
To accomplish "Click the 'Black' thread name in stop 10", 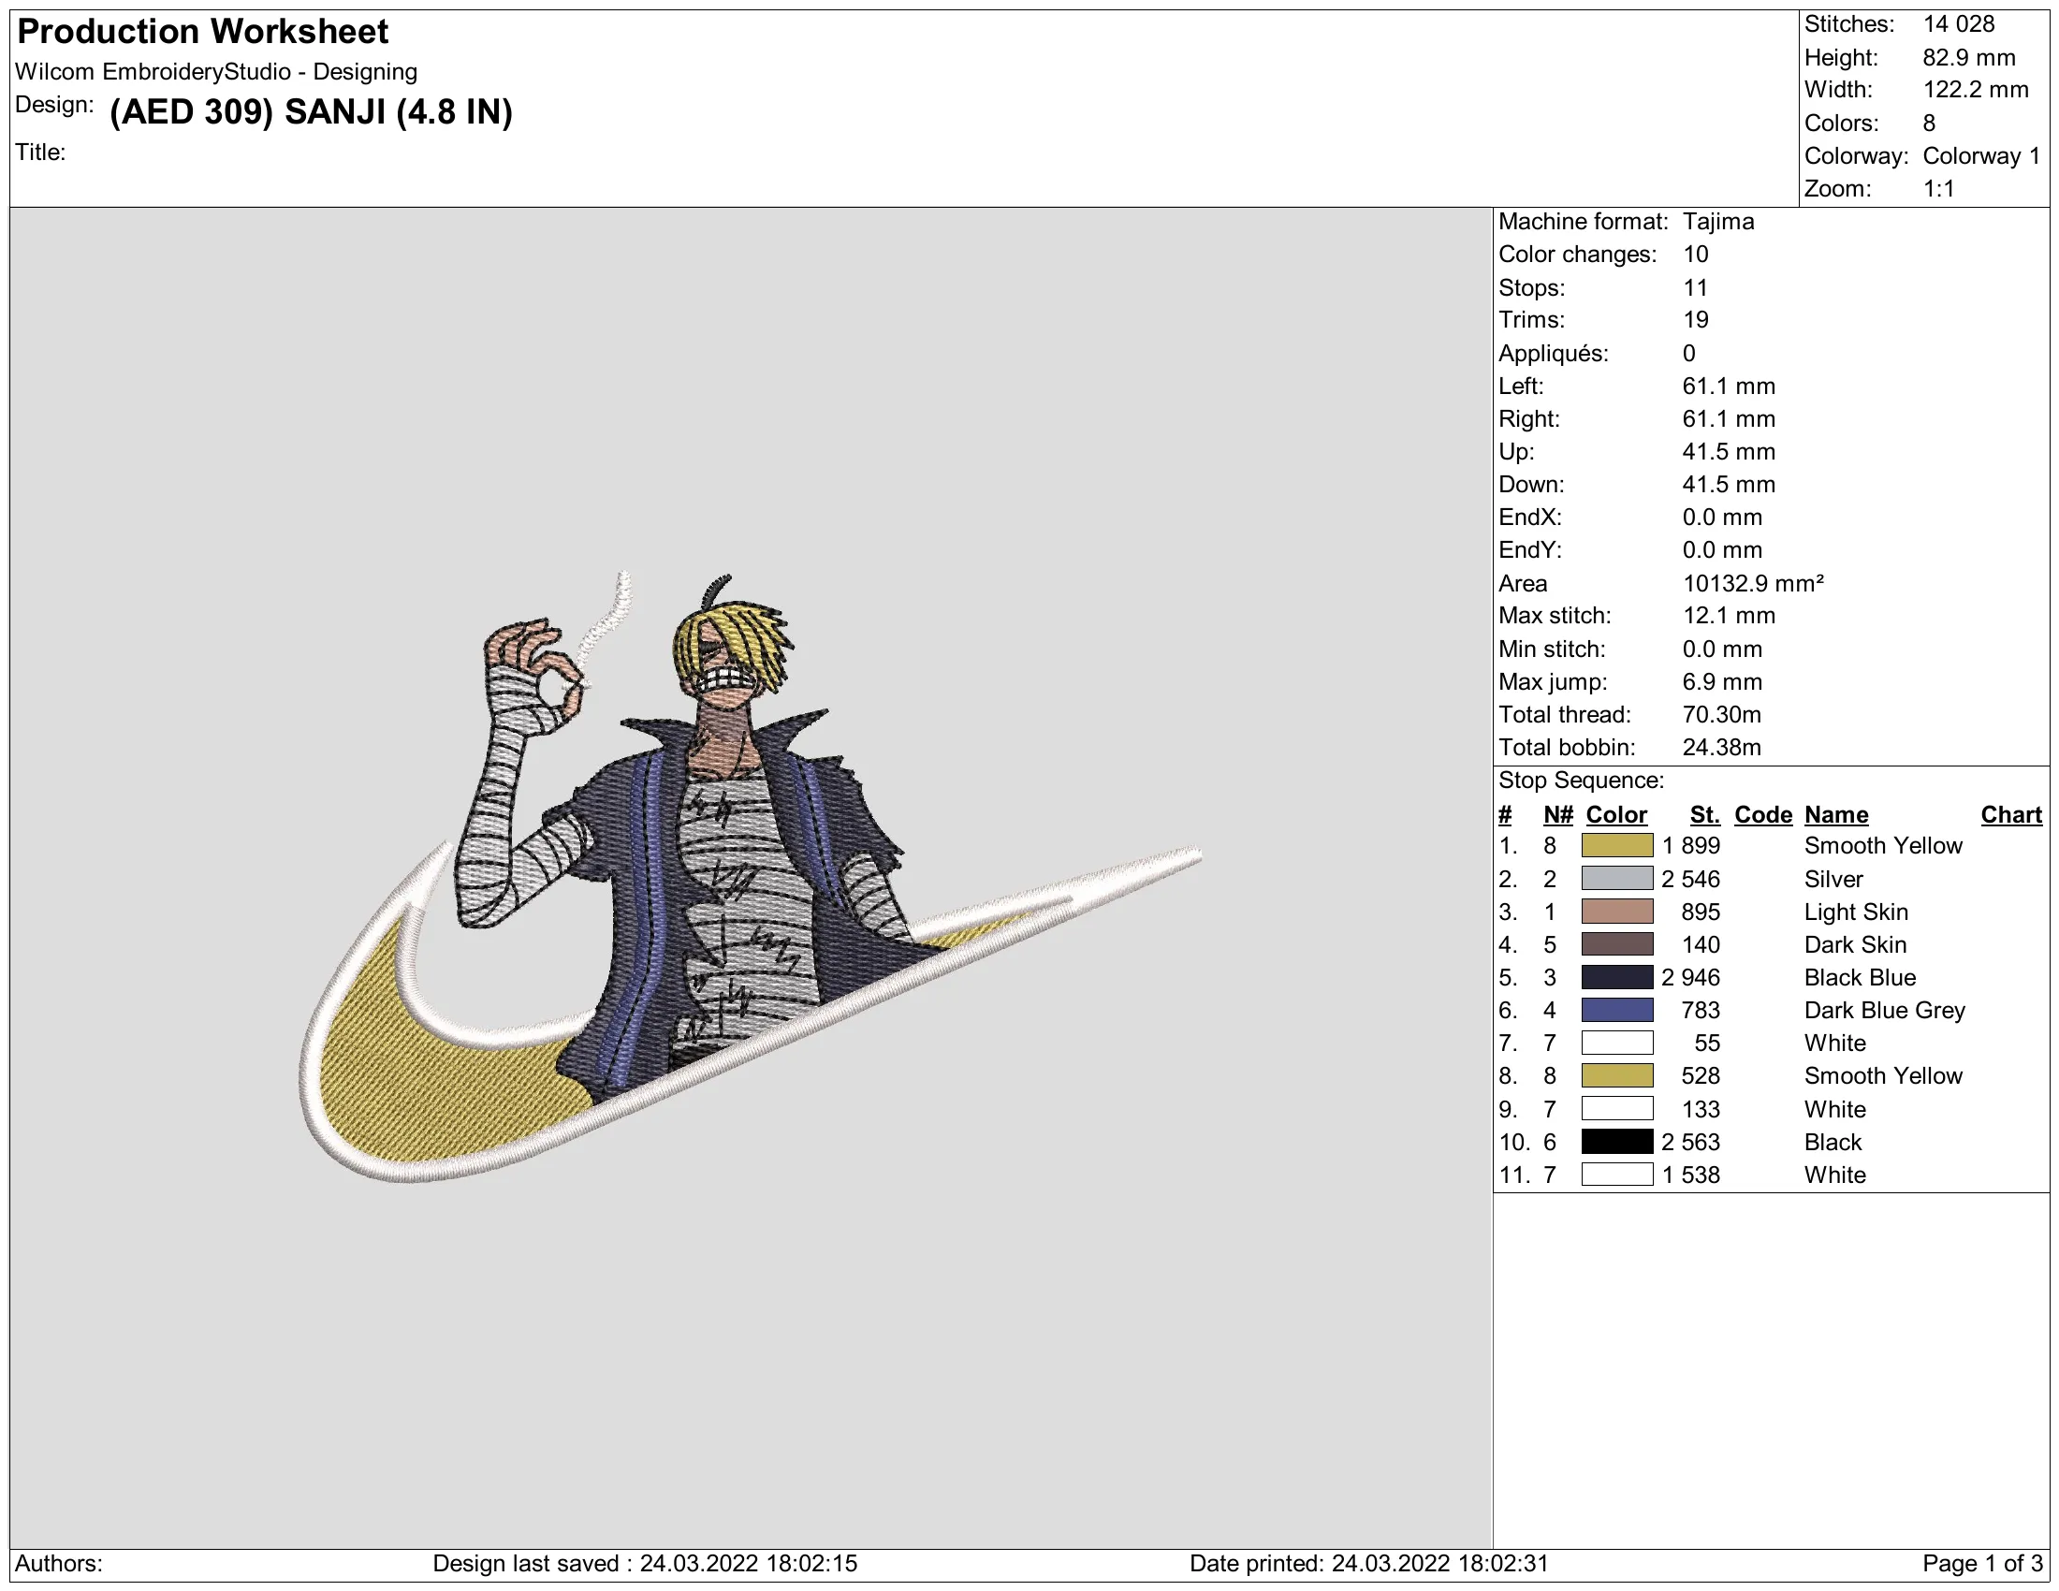I will [1833, 1144].
